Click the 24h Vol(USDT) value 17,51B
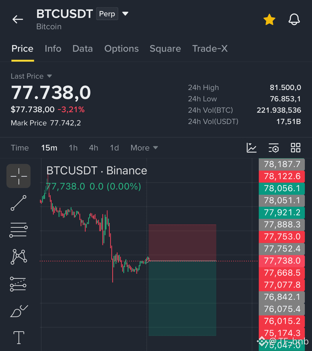Screen dimensions: 312x351 click(289, 122)
